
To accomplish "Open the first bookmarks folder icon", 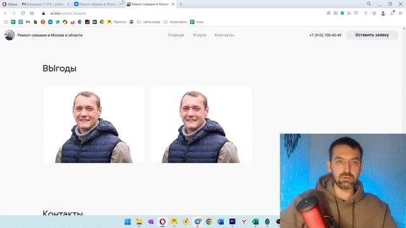I will coord(6,22).
